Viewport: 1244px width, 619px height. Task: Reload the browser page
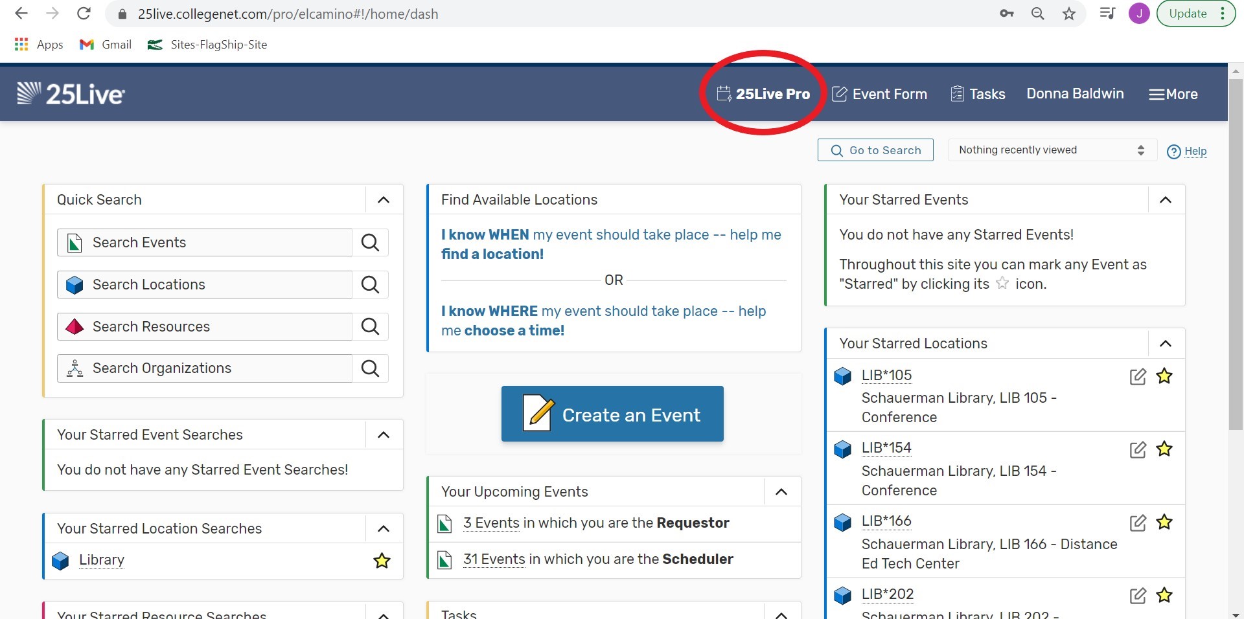[84, 14]
